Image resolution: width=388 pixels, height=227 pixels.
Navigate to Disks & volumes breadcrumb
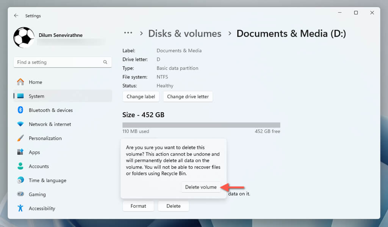[185, 34]
